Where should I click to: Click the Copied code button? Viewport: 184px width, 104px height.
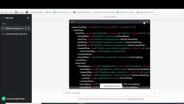coord(144,22)
